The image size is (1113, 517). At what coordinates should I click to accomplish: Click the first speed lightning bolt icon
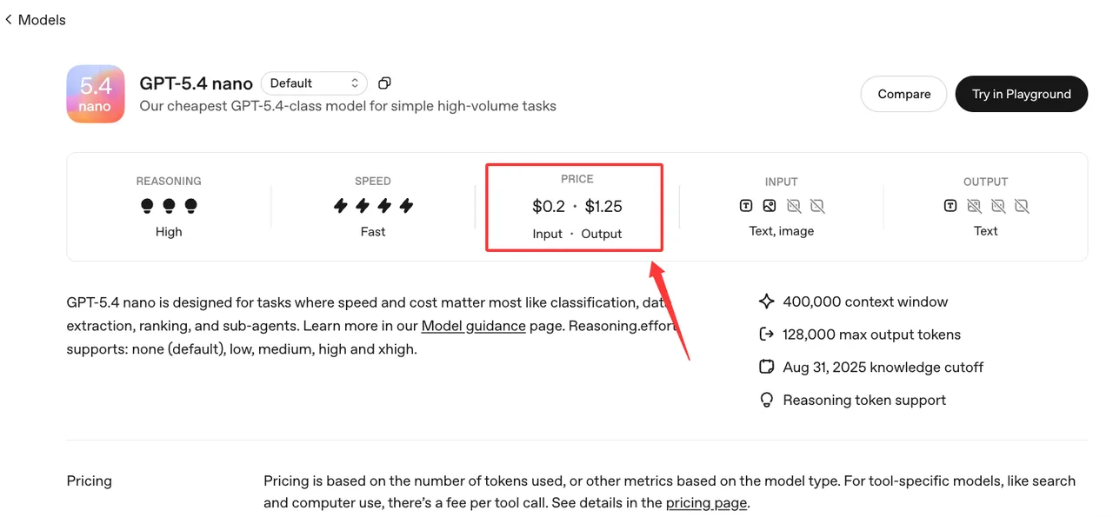tap(341, 206)
